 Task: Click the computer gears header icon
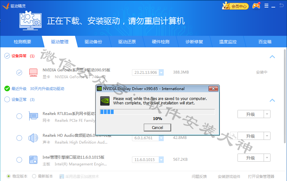[31, 20]
